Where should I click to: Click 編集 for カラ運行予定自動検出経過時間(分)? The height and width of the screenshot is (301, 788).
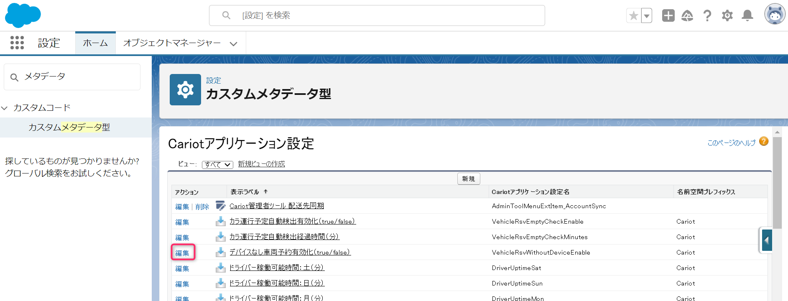pyautogui.click(x=182, y=237)
